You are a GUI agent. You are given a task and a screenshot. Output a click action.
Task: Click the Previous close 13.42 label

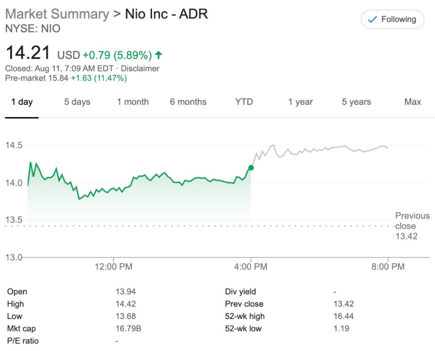click(x=412, y=226)
